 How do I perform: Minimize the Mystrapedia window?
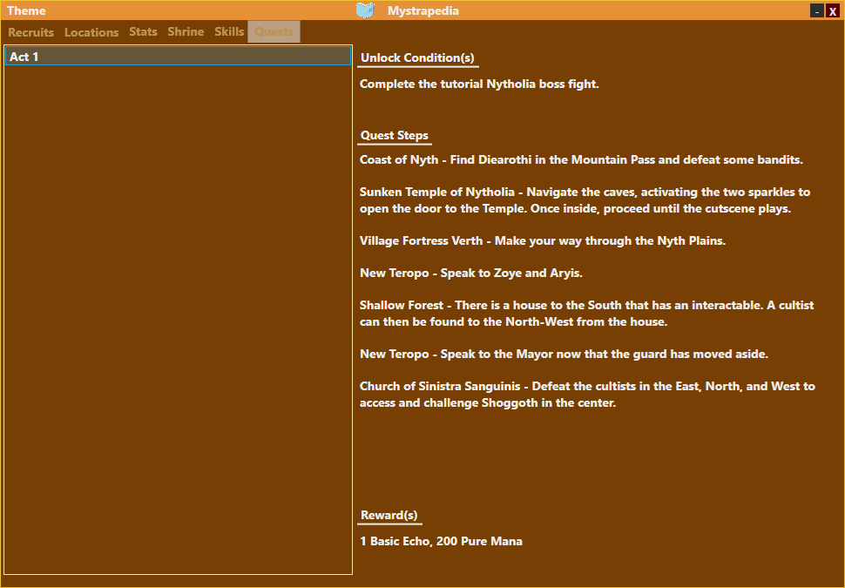817,10
